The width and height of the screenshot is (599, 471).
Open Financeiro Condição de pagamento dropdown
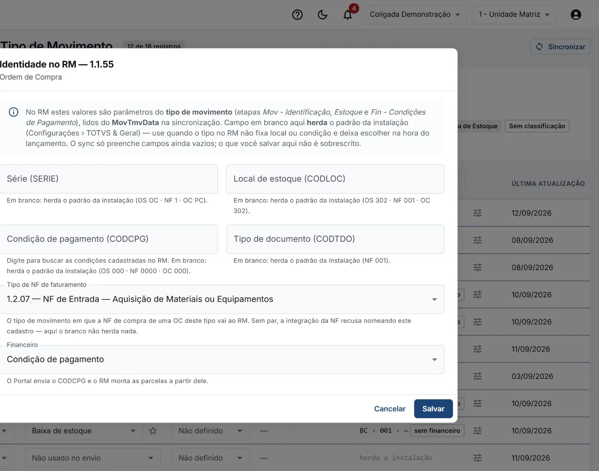pyautogui.click(x=222, y=360)
